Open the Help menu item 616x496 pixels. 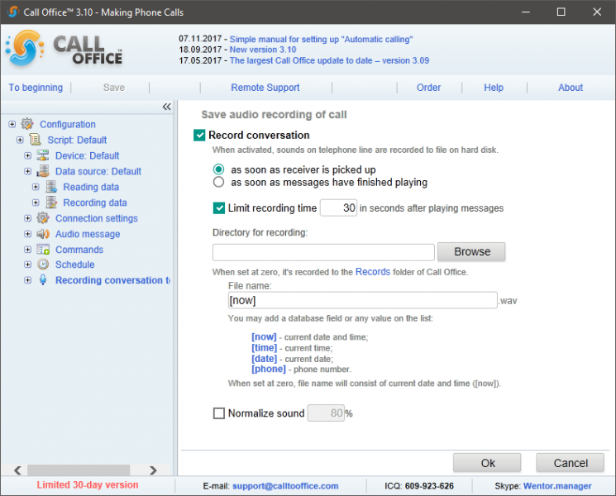click(x=494, y=88)
